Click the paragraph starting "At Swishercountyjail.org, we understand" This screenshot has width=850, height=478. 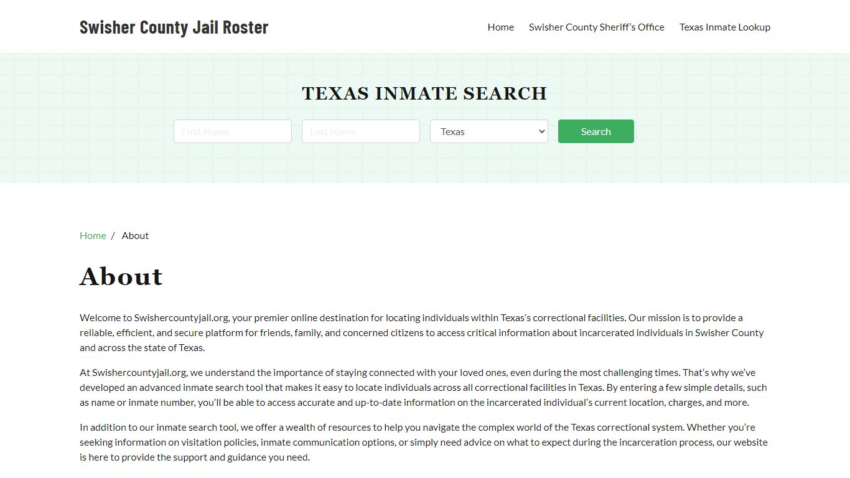(x=424, y=387)
